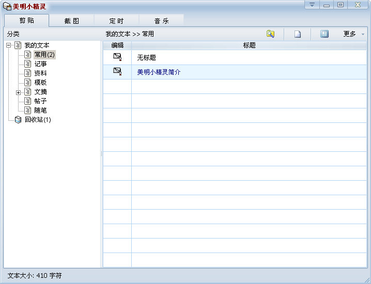The height and width of the screenshot is (284, 371).
Task: Select the 我的文本 root node
Action: tap(37, 45)
